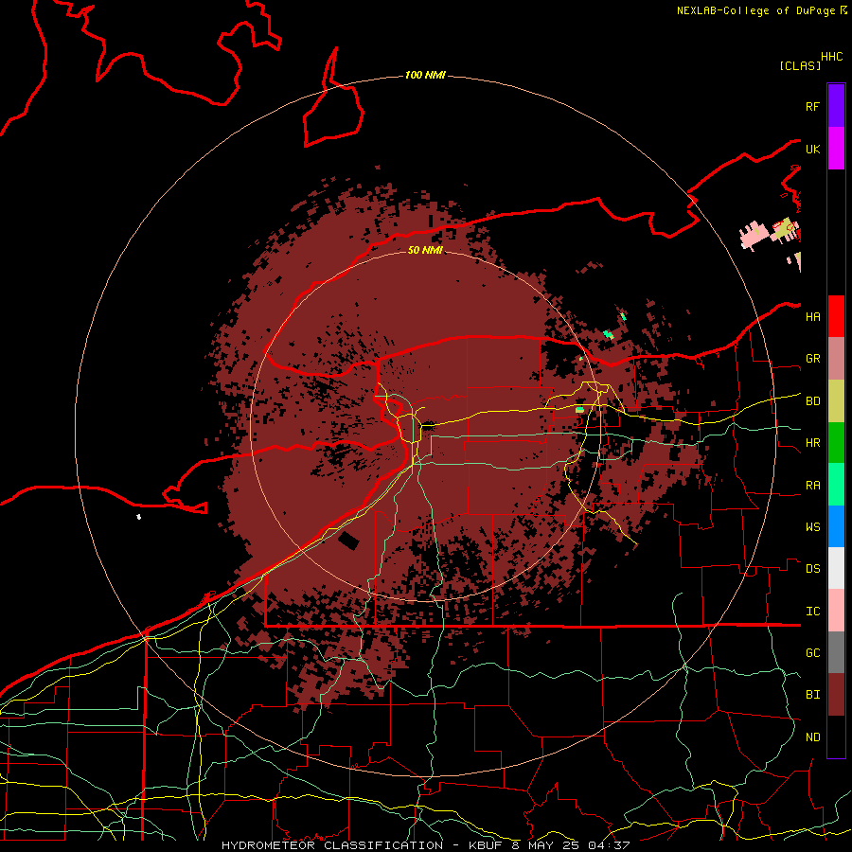Click the 'IC' legend label
Image resolution: width=852 pixels, height=852 pixels.
[x=812, y=611]
